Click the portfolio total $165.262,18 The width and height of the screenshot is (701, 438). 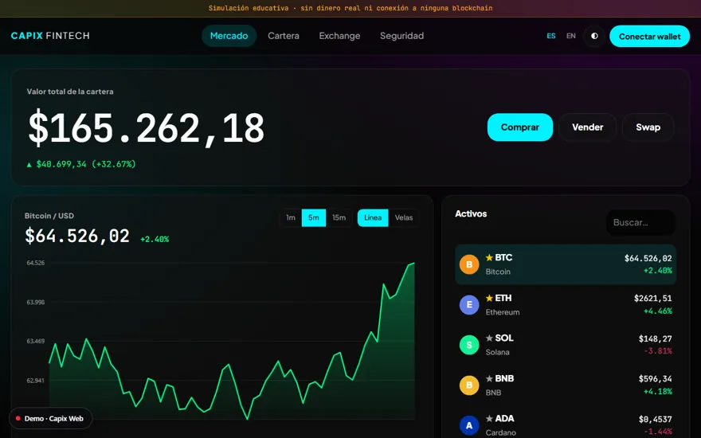pos(147,129)
